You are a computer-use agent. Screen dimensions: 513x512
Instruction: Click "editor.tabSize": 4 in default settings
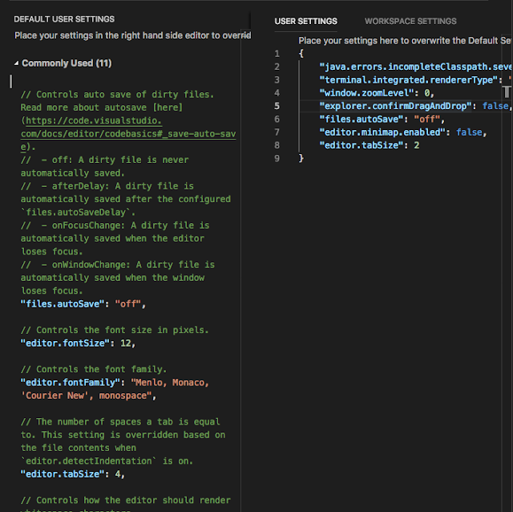(x=73, y=474)
